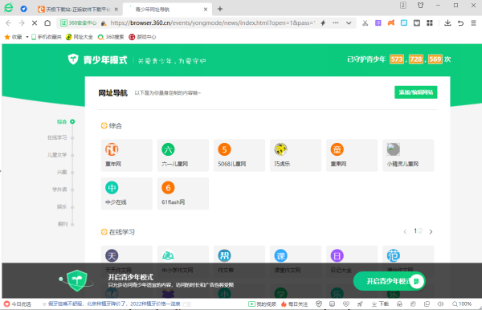Jump to 学外语 side section
This screenshot has width=482, height=310.
59,190
